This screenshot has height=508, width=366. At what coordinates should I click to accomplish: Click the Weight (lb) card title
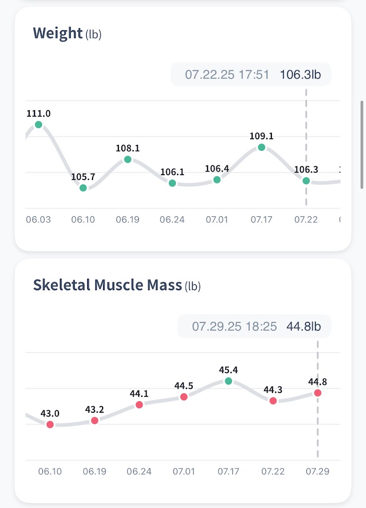[x=67, y=34]
